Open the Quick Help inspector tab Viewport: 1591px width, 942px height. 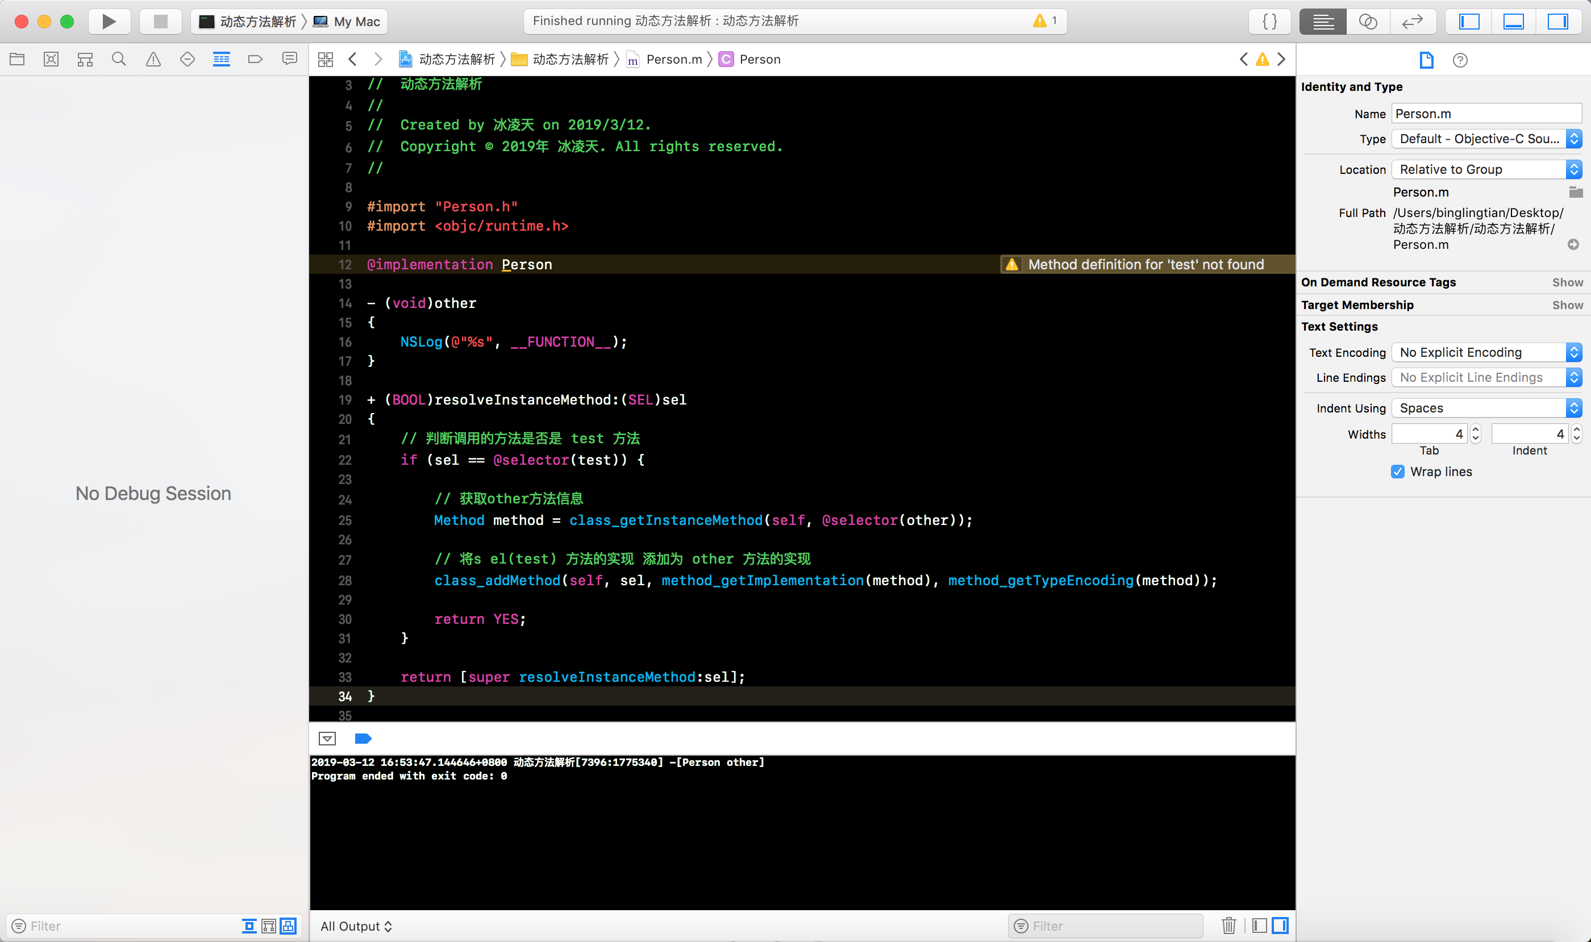coord(1460,60)
